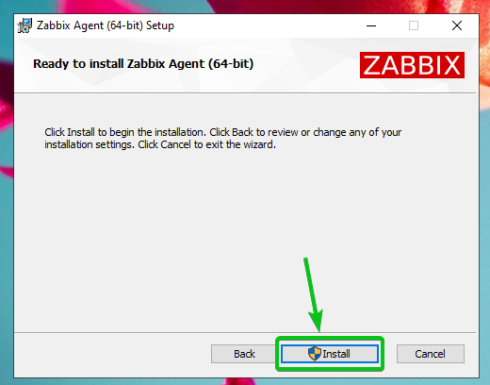The height and width of the screenshot is (385, 490).
Task: Click the word 'Back' in the instruction text
Action: coord(242,132)
